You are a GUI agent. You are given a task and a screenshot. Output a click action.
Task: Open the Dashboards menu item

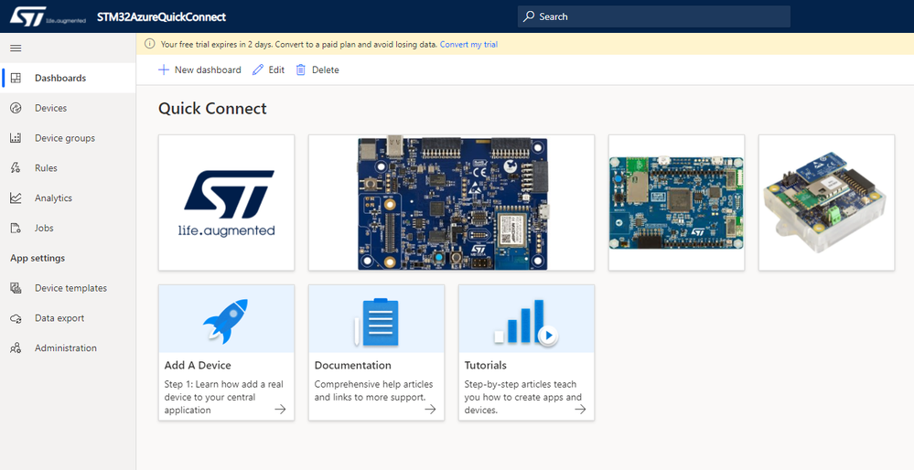click(x=69, y=78)
